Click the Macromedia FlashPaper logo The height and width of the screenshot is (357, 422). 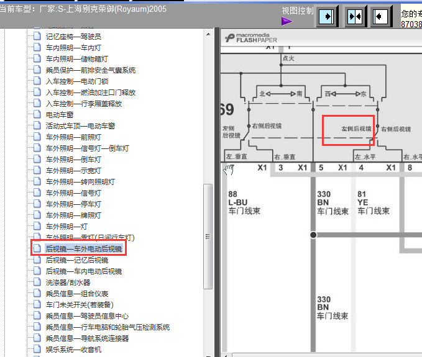coord(251,38)
